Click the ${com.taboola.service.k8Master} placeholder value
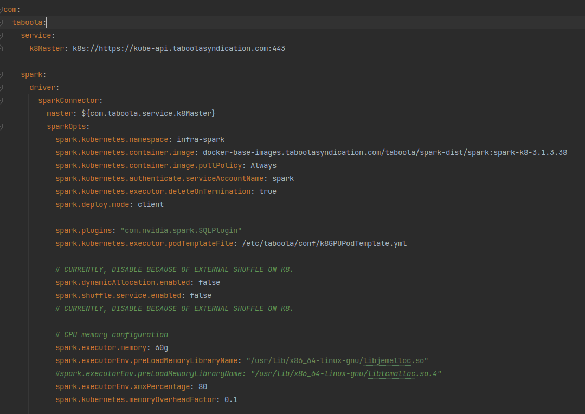The height and width of the screenshot is (414, 585). [149, 113]
